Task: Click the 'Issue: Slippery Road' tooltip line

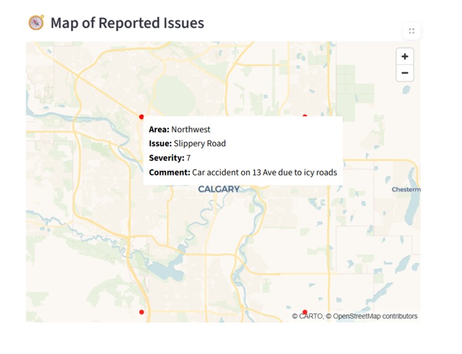Action: [x=187, y=143]
